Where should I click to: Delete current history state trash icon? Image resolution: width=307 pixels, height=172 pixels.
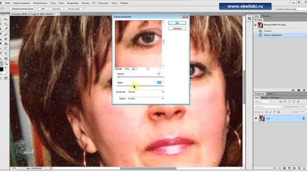tap(304, 90)
